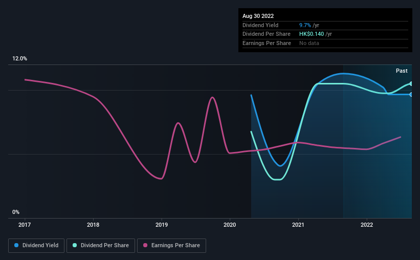Image resolution: width=420 pixels, height=260 pixels.
Task: Click the 0% y-axis label
Action: click(16, 212)
